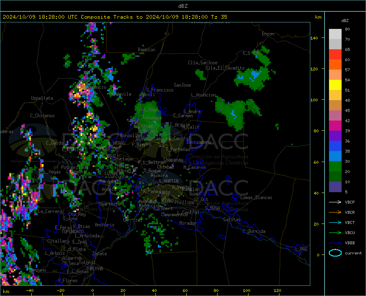
Task: Click the 80 value on color scale
Action: [x=347, y=29]
